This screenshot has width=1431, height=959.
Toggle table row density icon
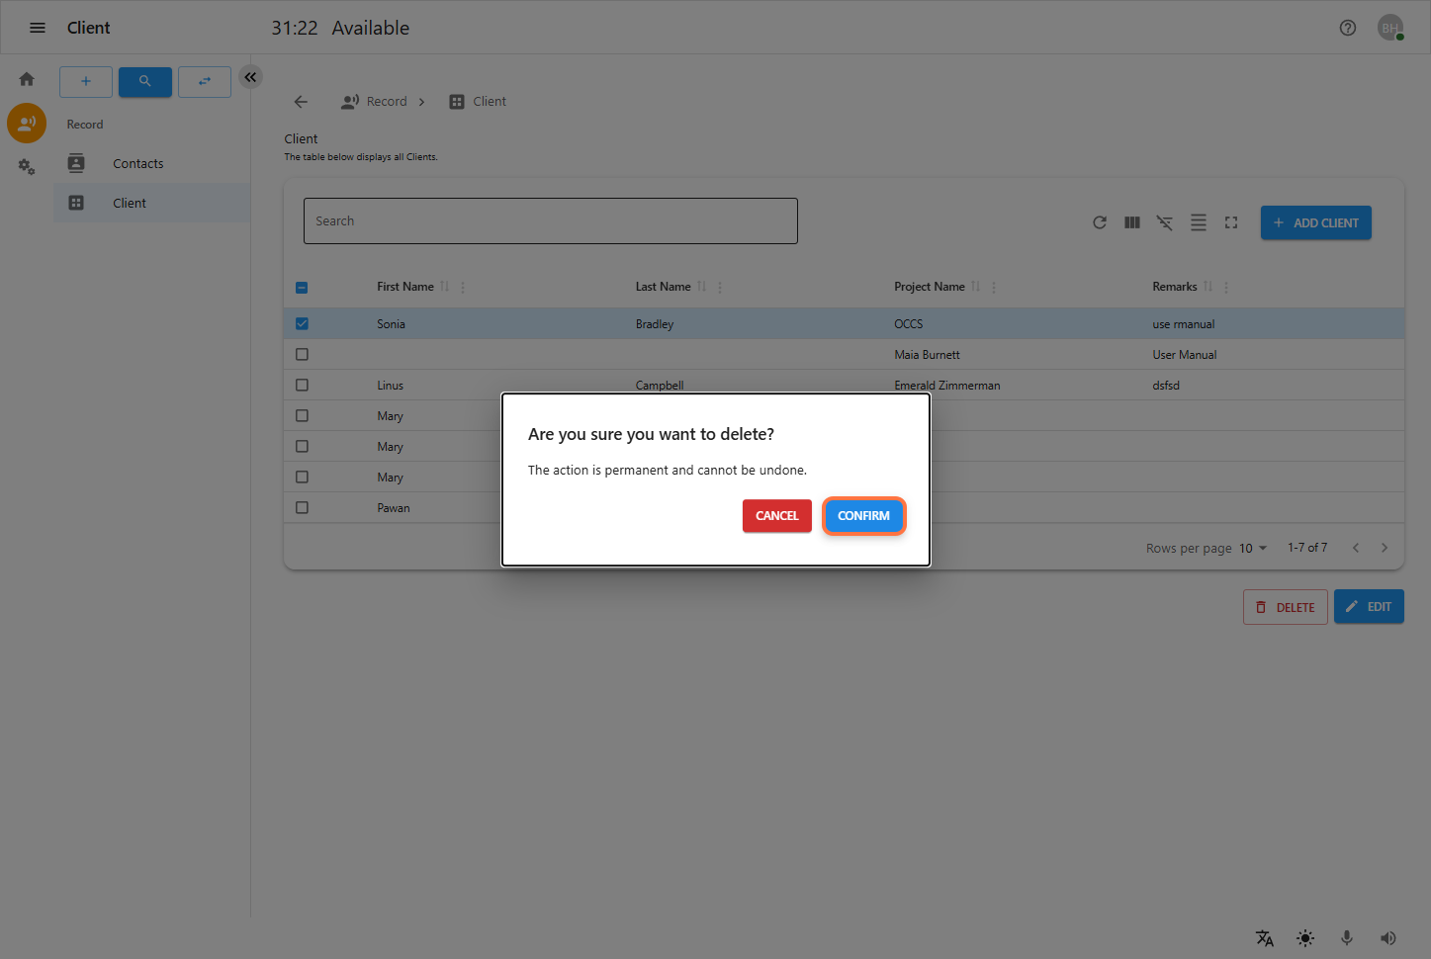[1198, 222]
